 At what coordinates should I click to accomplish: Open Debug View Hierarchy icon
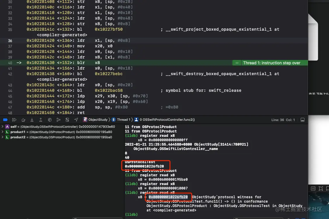point(50,120)
